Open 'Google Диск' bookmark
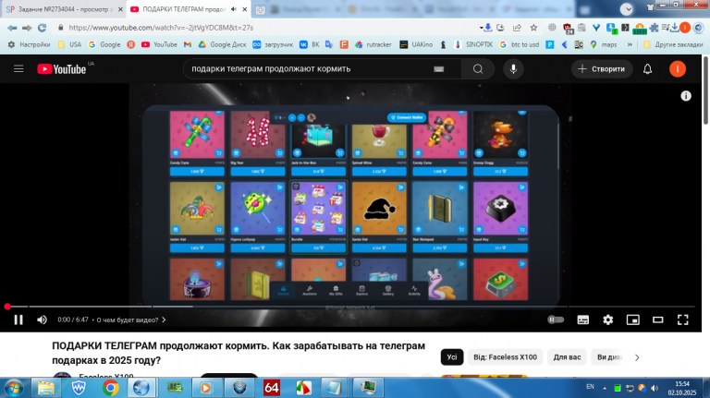 [x=222, y=44]
